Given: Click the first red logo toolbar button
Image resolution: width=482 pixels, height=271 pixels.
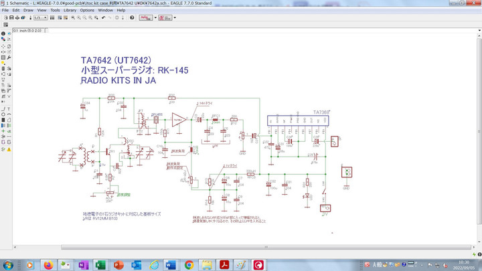Looking at the screenshot, I should click(145, 17).
